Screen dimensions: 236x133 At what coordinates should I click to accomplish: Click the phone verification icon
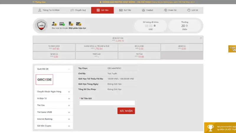(71, 24)
